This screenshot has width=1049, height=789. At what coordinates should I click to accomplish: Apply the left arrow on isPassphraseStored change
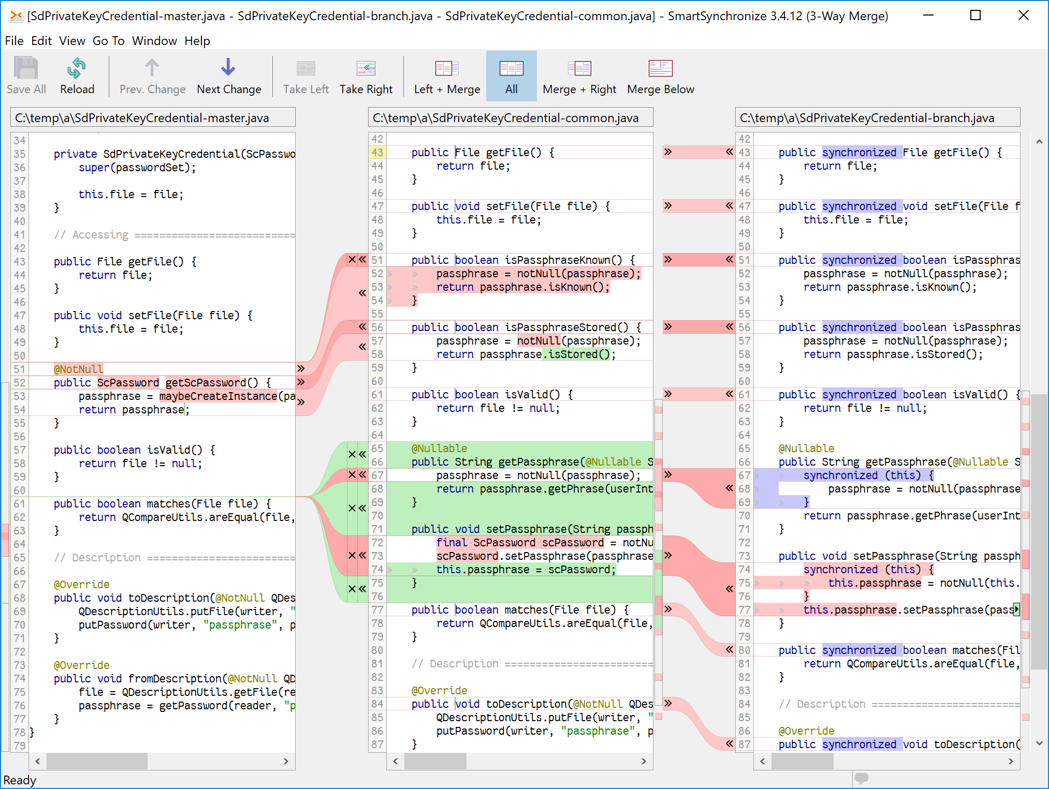[361, 327]
